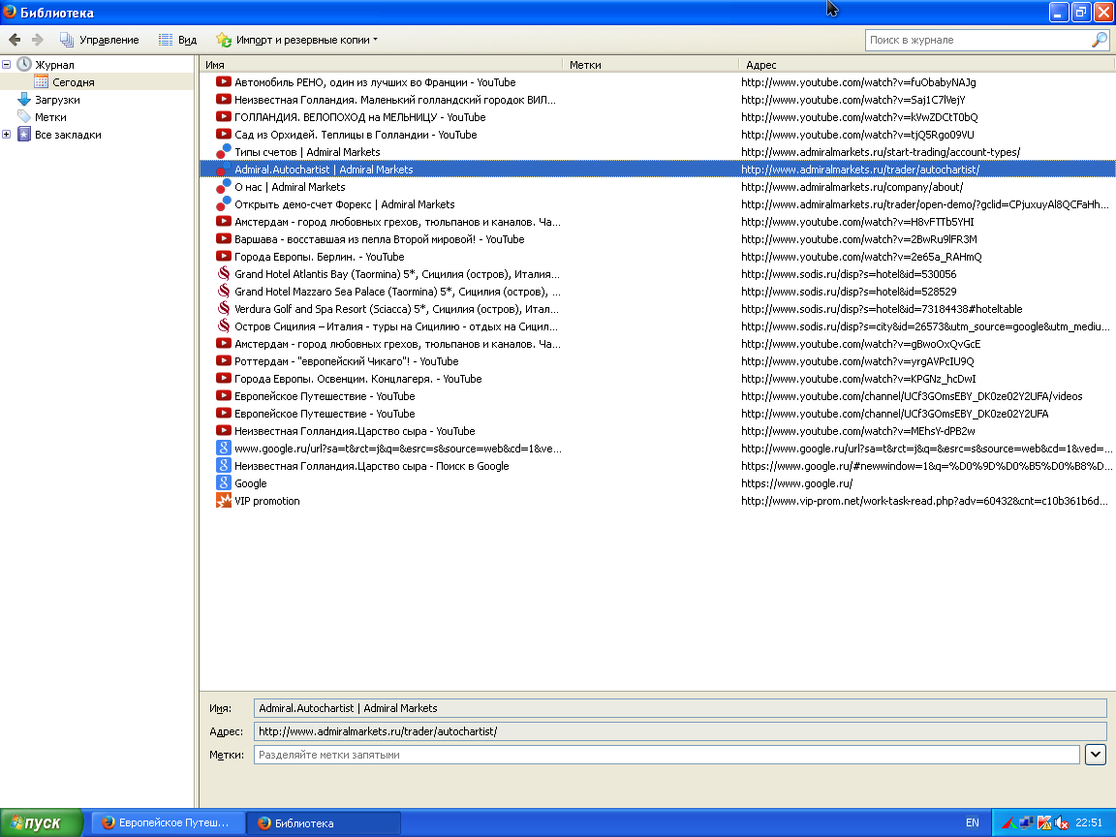This screenshot has width=1116, height=837.
Task: Click the Адрес details field
Action: click(x=680, y=731)
